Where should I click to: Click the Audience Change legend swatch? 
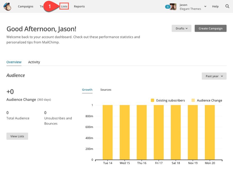pyautogui.click(x=193, y=100)
